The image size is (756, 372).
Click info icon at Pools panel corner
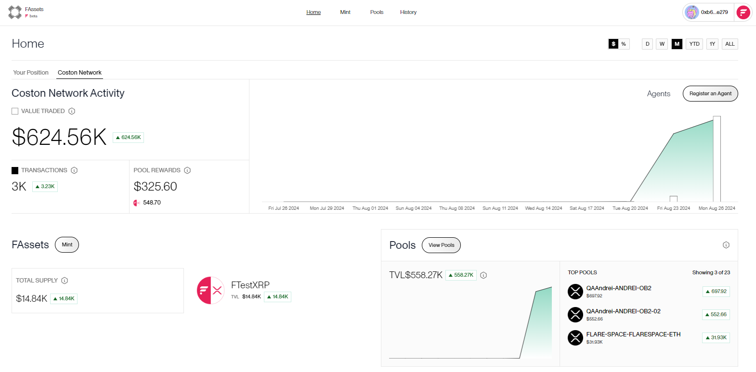click(x=726, y=245)
